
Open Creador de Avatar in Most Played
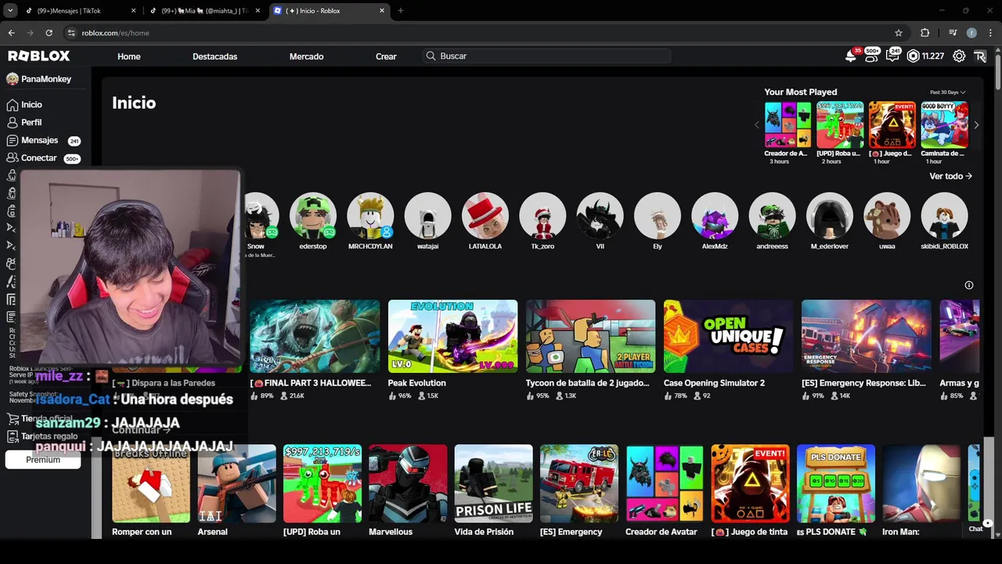coord(788,125)
